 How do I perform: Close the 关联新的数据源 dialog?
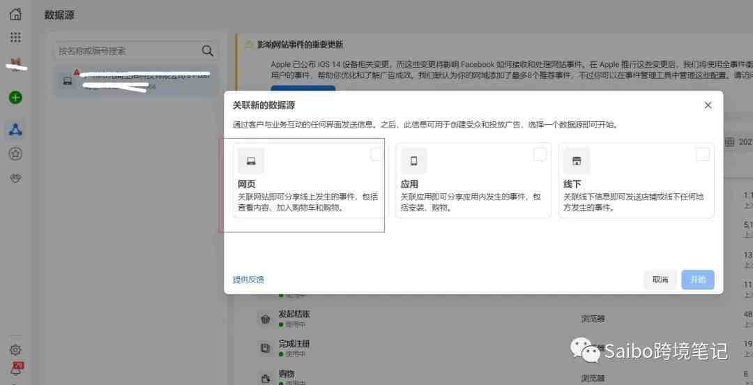pos(708,105)
